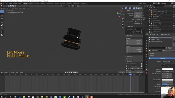Open the Material properties tab icon

pos(147,70)
